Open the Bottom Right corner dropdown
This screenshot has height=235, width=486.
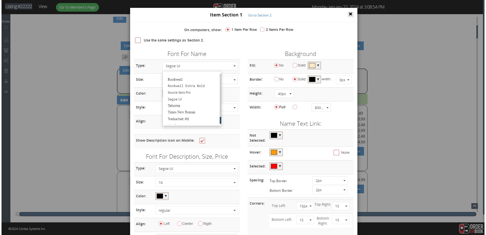point(341,220)
